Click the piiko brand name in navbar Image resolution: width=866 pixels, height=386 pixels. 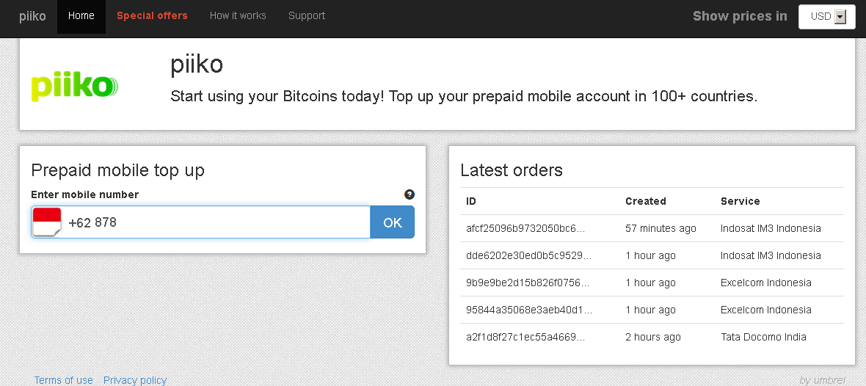32,16
